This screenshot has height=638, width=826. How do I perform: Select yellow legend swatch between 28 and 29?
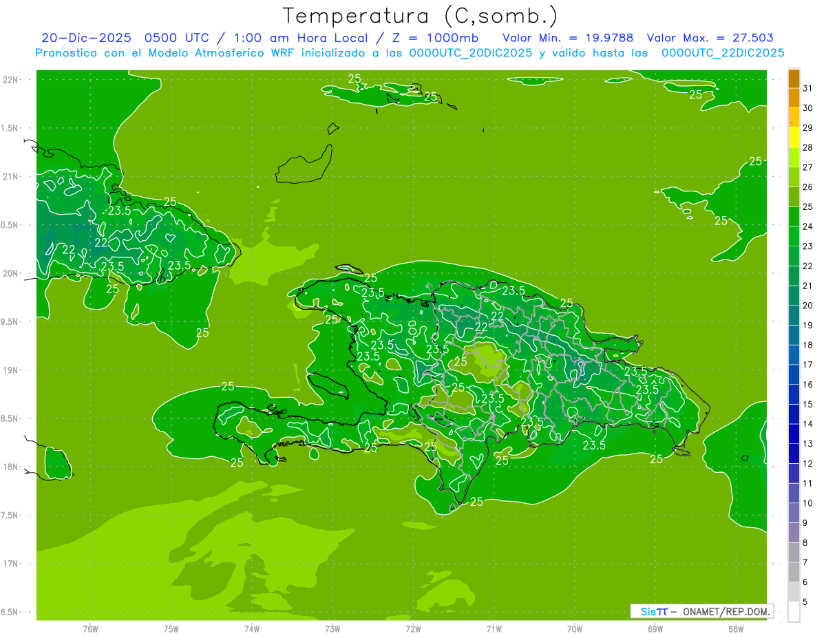pos(794,138)
